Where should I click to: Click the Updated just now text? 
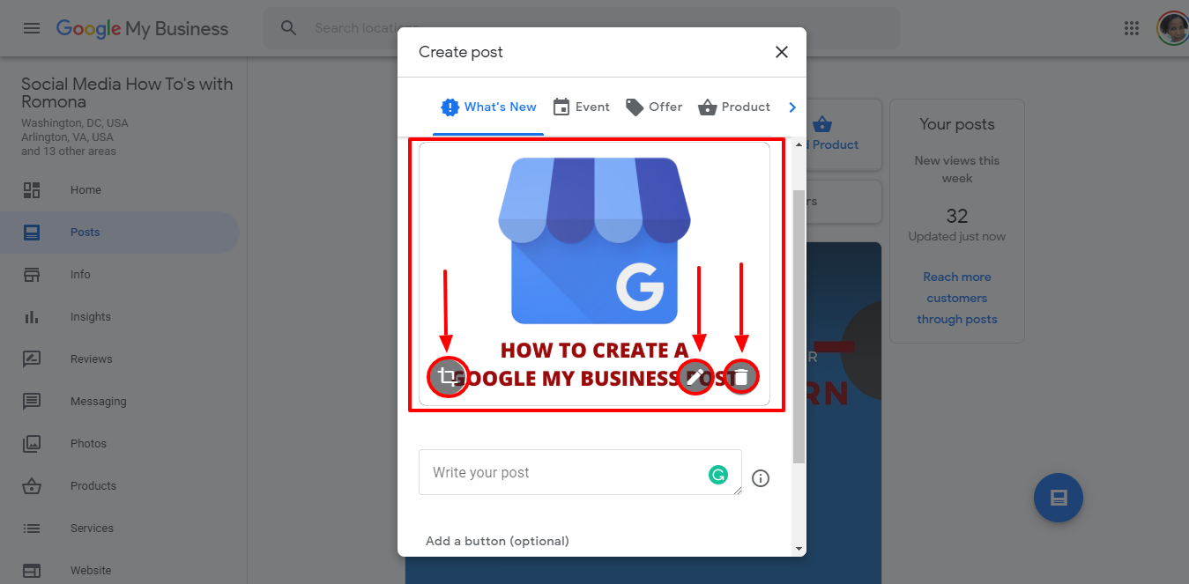point(957,237)
